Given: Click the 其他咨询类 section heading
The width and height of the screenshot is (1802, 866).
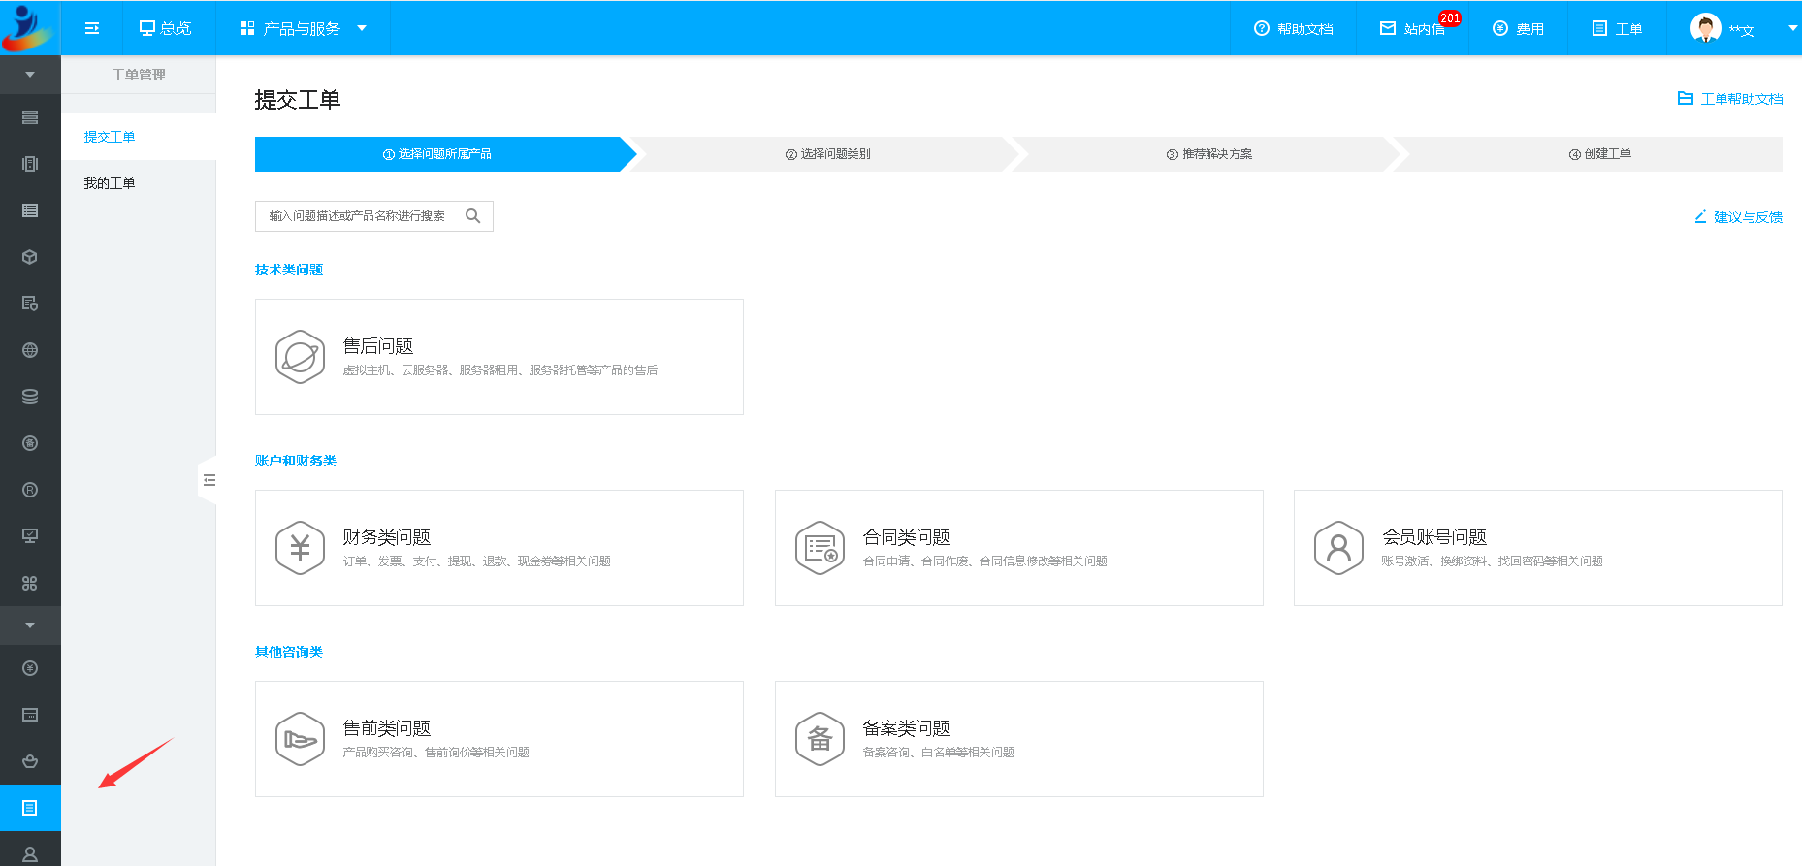Looking at the screenshot, I should [x=289, y=652].
